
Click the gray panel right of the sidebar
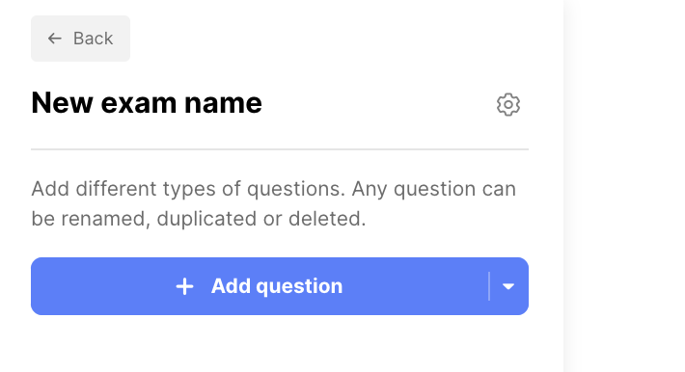(624, 186)
